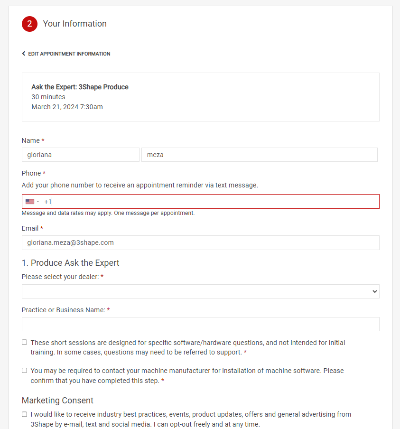Check the short sessions acknowledgement checkbox

pyautogui.click(x=25, y=342)
